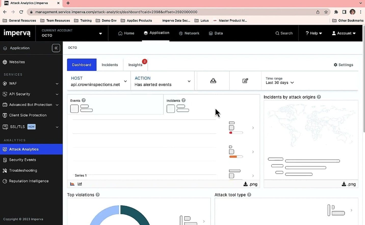The image size is (365, 225).
Task: Open the browser extensions puzzle icon
Action: tap(336, 12)
